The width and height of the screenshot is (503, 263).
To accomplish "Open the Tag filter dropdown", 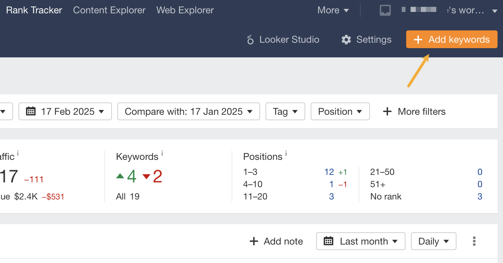I will (285, 111).
